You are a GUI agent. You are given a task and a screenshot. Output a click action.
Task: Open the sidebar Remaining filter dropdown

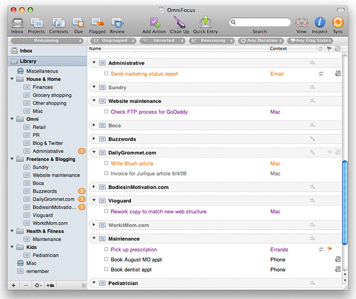[x=47, y=41]
